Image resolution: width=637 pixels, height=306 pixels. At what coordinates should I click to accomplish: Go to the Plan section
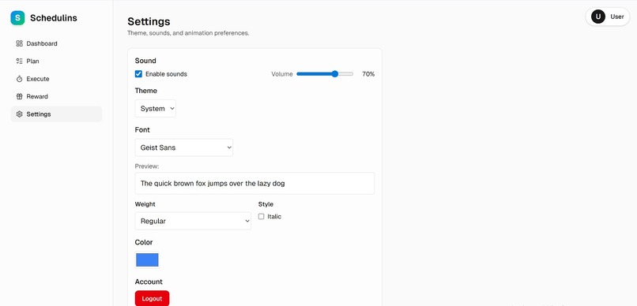[56, 62]
